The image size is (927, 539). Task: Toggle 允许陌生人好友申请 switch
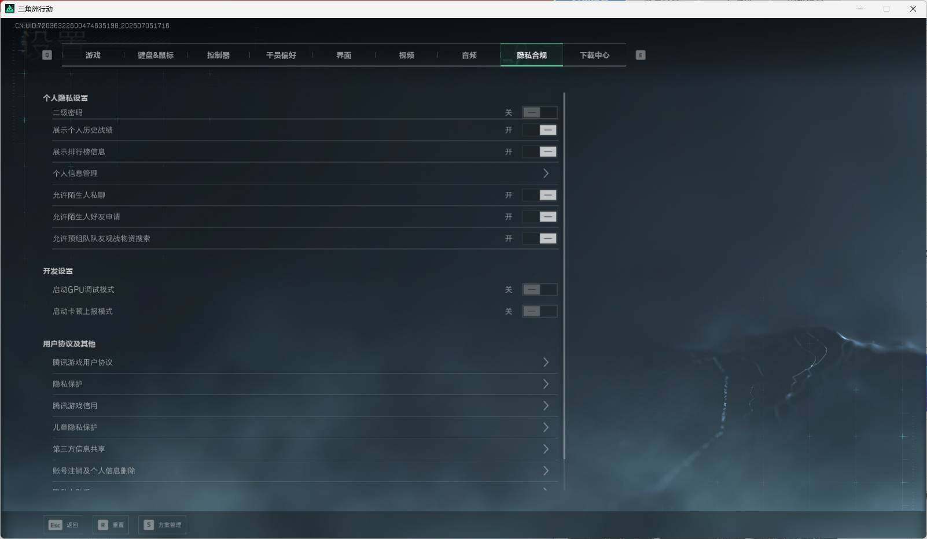(539, 217)
